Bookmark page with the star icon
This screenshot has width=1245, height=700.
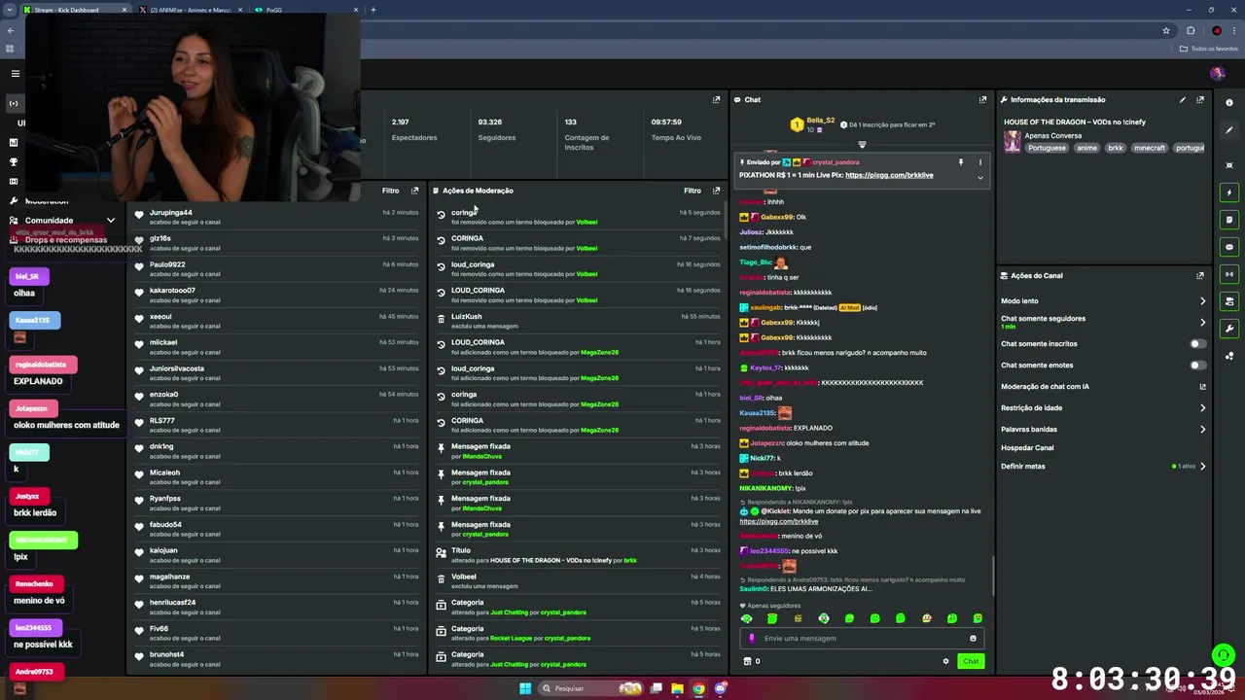point(1166,30)
